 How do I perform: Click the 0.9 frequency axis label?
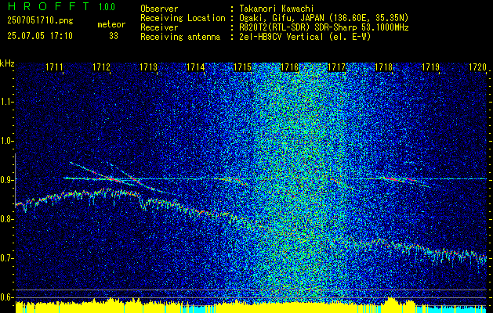[6, 180]
